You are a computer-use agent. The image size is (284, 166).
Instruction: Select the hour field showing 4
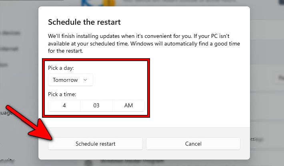point(64,106)
